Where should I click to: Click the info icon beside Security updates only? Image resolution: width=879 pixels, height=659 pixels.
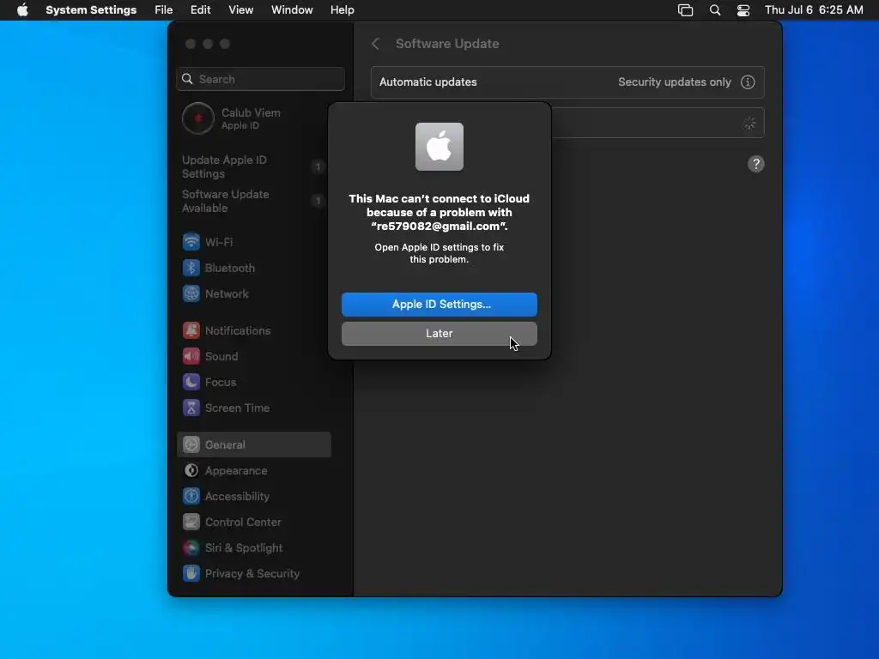click(x=748, y=82)
